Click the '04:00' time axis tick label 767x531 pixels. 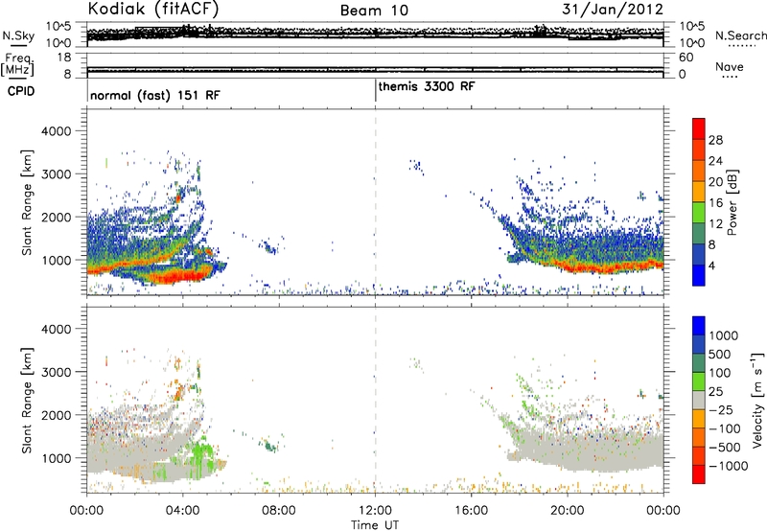183,511
